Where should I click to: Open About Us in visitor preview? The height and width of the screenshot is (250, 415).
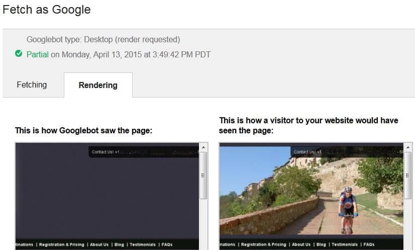click(301, 244)
